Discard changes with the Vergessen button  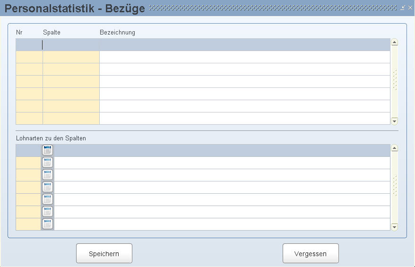pos(311,253)
